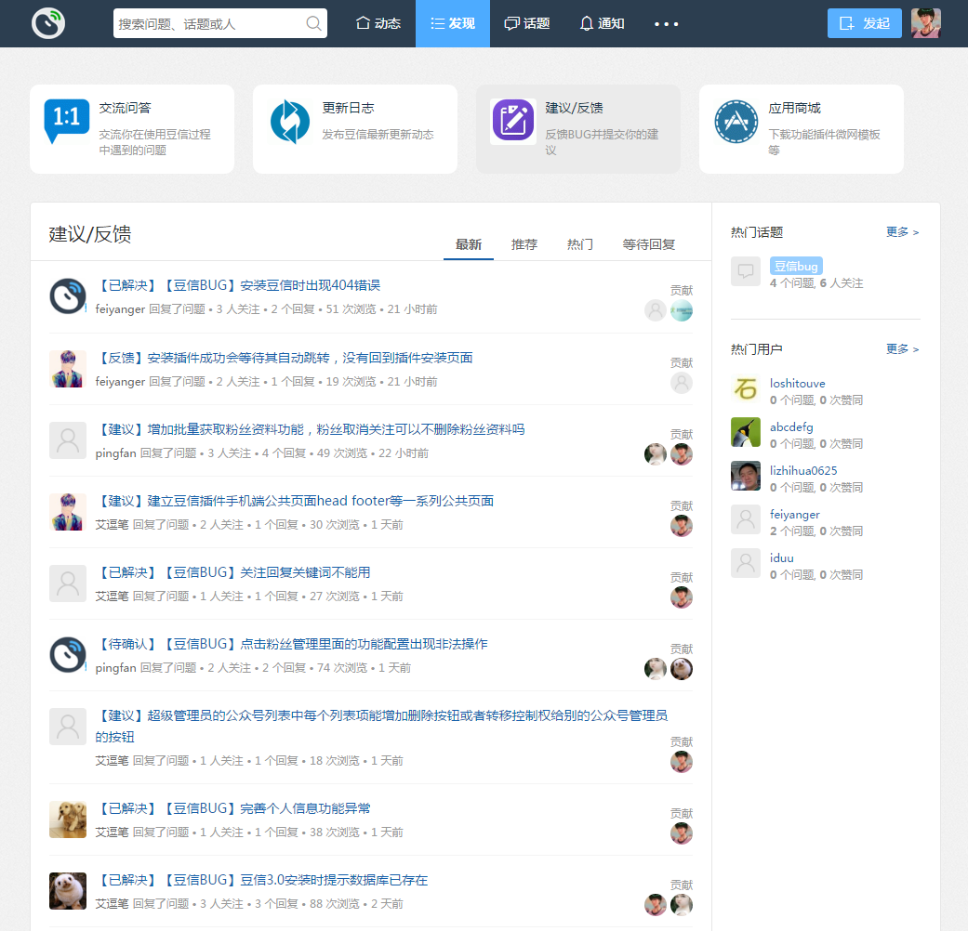Click the site logo in top bar
Image resolution: width=968 pixels, height=931 pixels.
(48, 23)
